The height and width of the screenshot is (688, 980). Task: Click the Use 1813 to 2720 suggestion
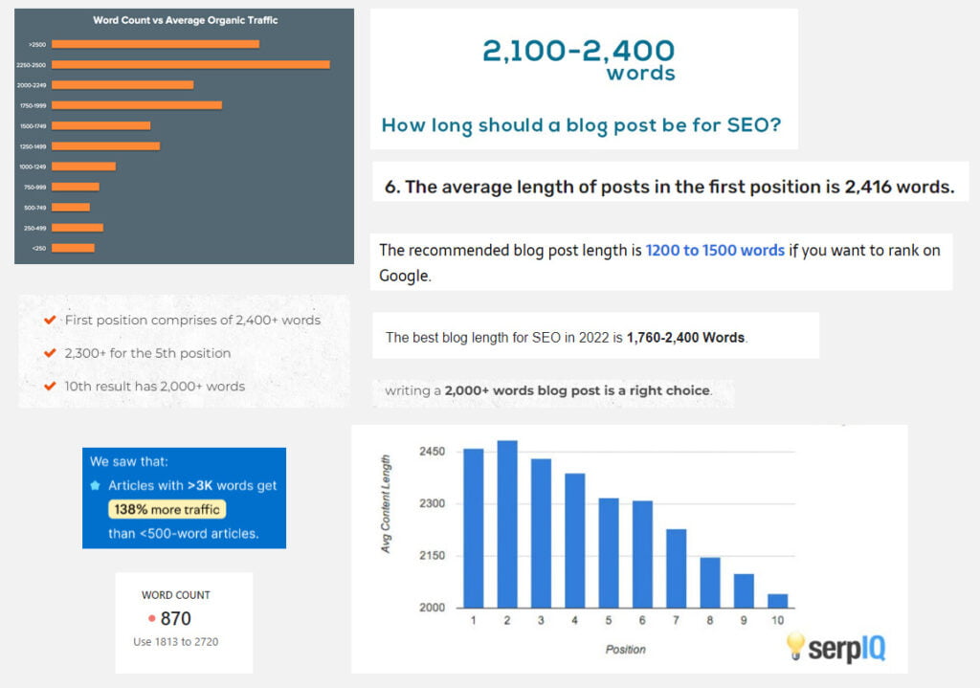tap(176, 642)
